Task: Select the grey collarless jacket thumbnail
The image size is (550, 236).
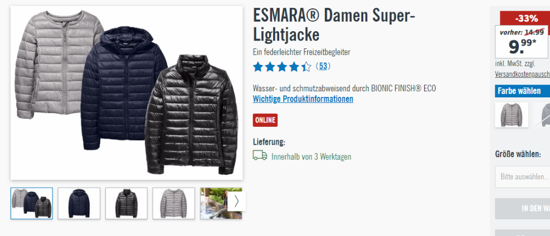Action: [174, 203]
